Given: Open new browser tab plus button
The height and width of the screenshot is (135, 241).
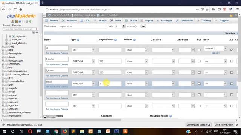Looking at the screenshot, I should (43, 3).
